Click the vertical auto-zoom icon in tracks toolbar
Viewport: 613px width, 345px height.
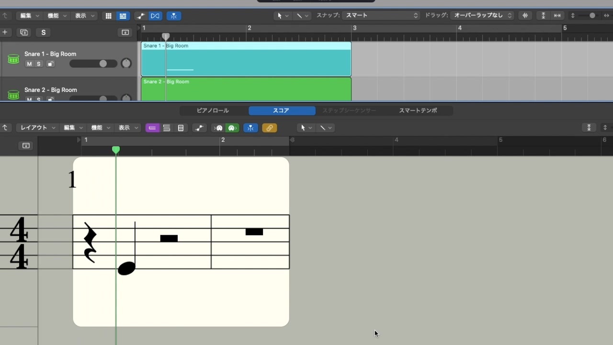click(543, 16)
